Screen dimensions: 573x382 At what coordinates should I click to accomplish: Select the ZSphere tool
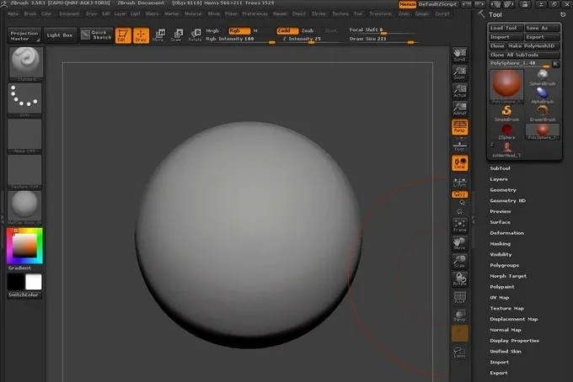[506, 131]
